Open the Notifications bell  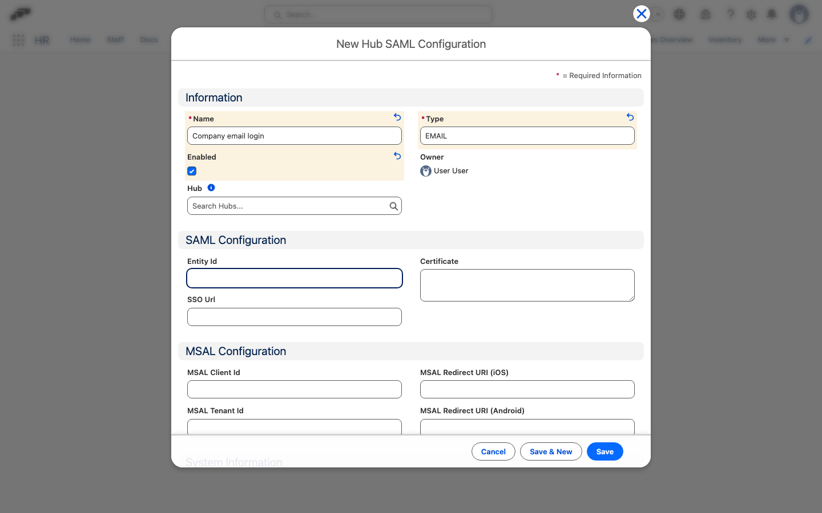tap(772, 14)
